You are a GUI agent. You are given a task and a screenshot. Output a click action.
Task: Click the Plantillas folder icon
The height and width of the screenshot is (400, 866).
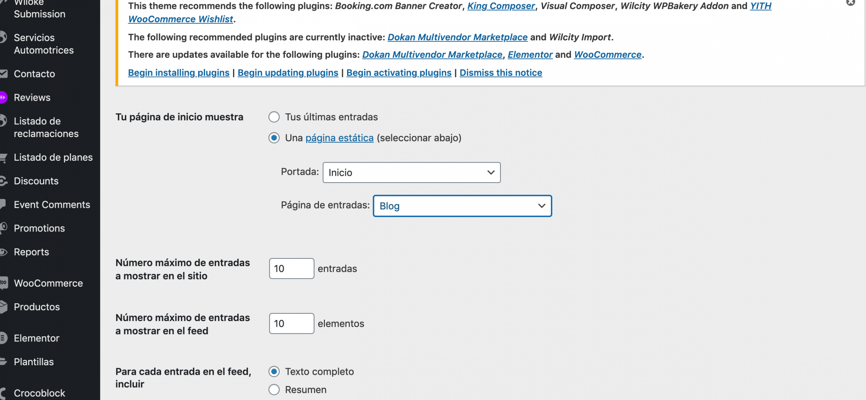(3, 361)
